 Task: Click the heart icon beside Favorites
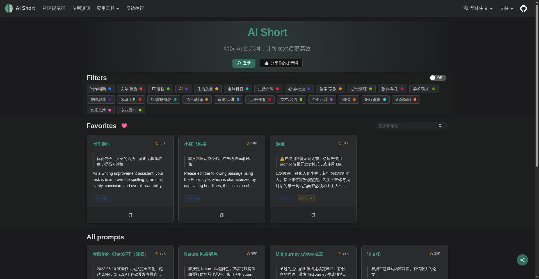point(124,126)
